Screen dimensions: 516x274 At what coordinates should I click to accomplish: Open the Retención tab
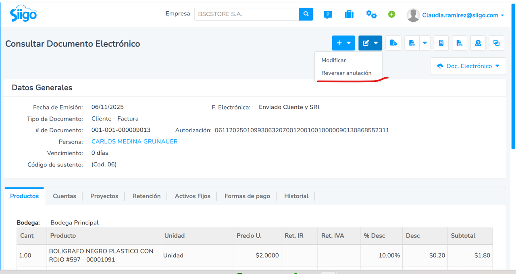click(x=146, y=196)
